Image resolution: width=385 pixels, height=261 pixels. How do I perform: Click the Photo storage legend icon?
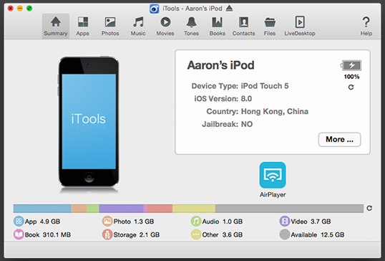click(107, 222)
